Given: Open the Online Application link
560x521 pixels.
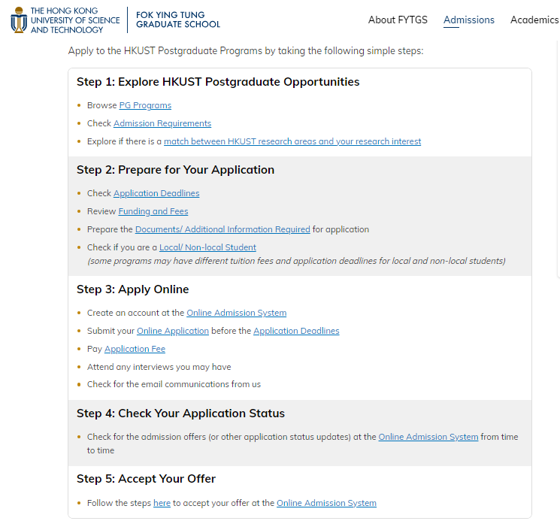Looking at the screenshot, I should (x=173, y=331).
